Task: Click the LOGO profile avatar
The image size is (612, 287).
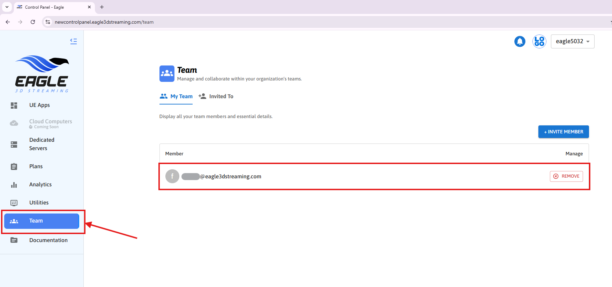Action: pos(539,41)
